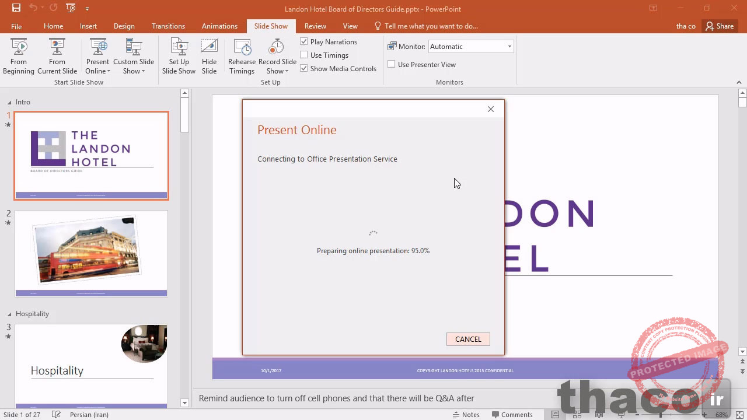Start show From Current Slide
The height and width of the screenshot is (420, 747).
(x=57, y=57)
